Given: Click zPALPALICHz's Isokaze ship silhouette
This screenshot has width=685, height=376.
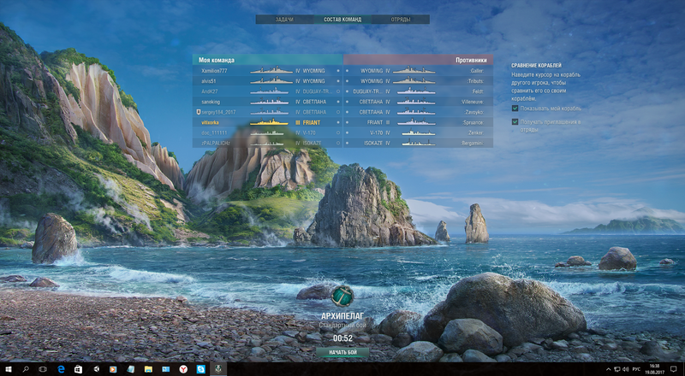Looking at the screenshot, I should coord(267,143).
